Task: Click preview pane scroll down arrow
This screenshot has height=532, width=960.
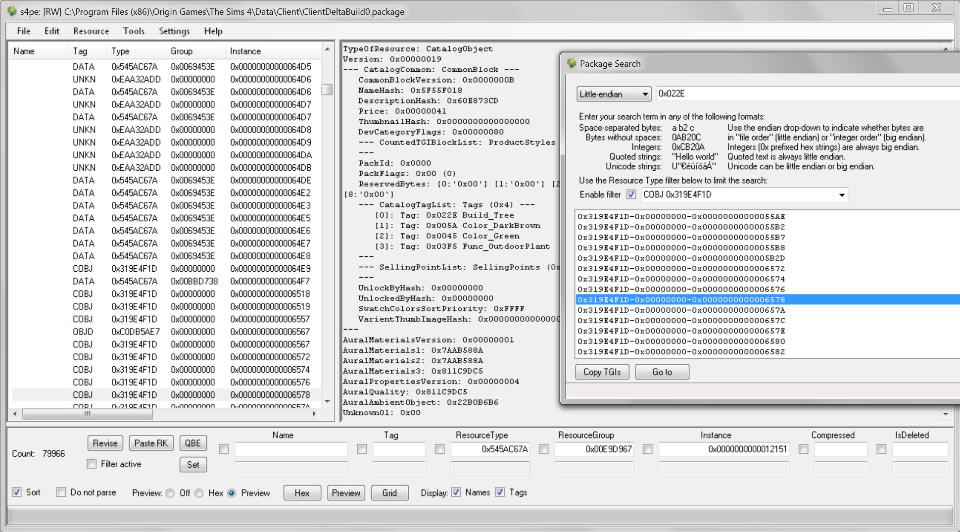Action: pyautogui.click(x=946, y=414)
